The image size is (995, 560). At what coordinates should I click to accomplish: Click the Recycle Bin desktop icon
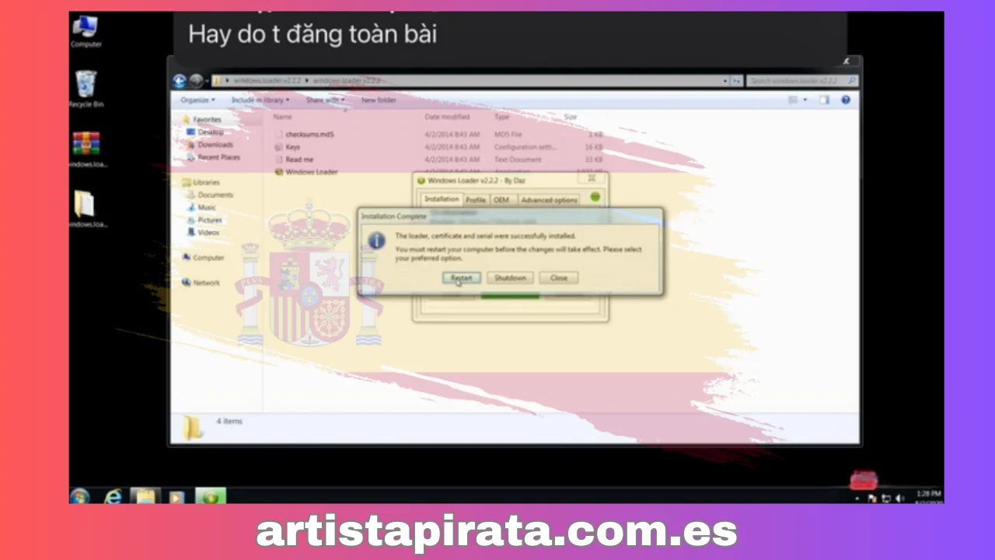(86, 89)
